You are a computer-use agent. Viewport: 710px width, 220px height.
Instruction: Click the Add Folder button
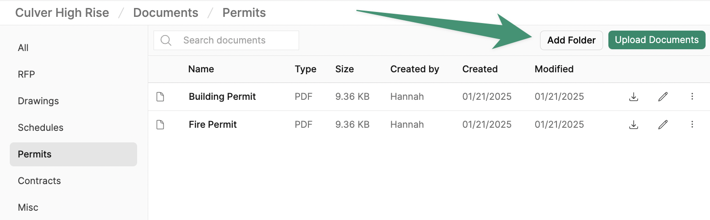572,40
